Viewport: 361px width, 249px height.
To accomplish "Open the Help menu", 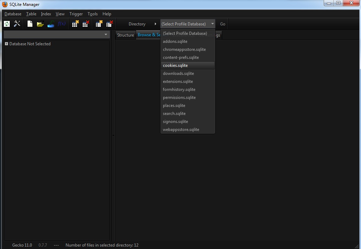I will (x=107, y=14).
